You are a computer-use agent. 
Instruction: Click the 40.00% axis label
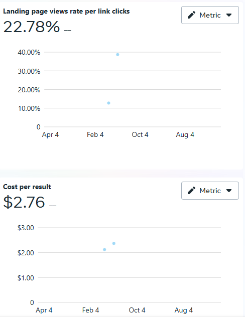click(29, 52)
